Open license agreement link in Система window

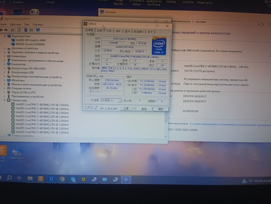[x=230, y=124]
